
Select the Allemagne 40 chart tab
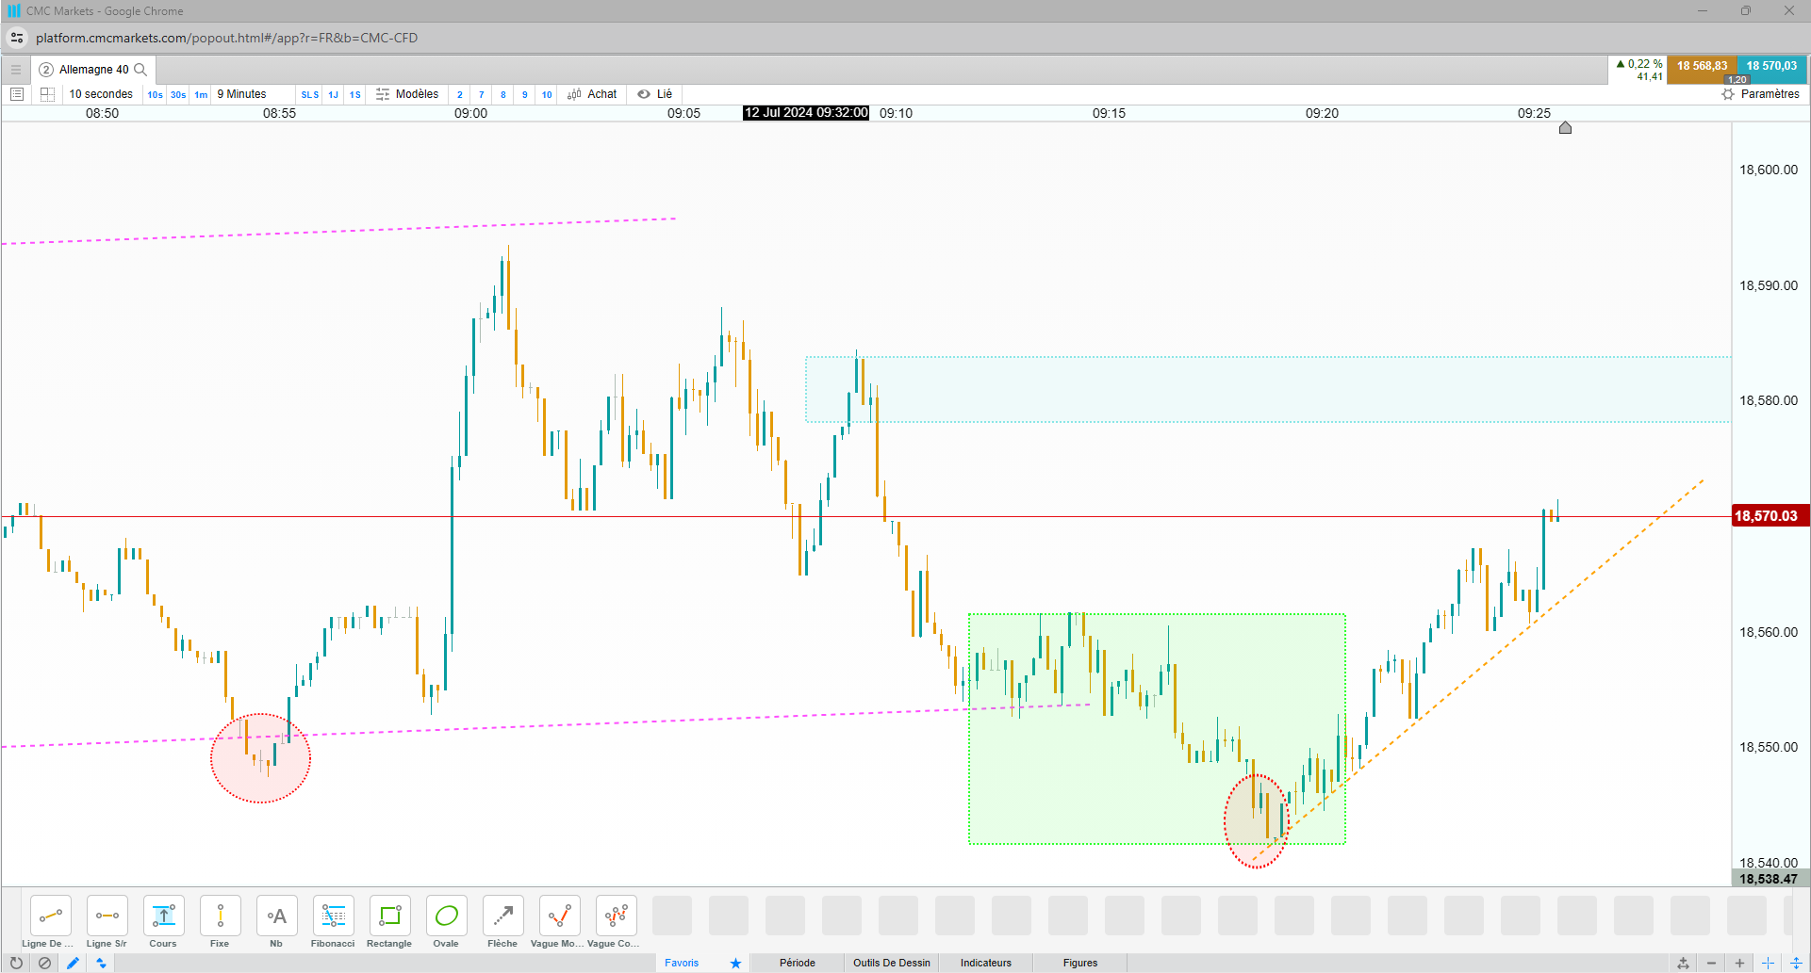click(x=93, y=70)
